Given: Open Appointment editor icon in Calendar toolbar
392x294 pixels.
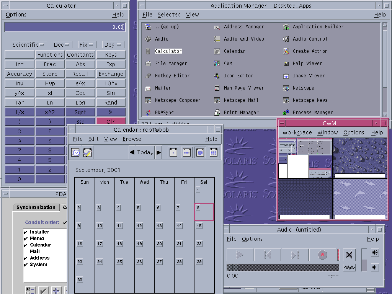Looking at the screenshot, I should [75, 152].
